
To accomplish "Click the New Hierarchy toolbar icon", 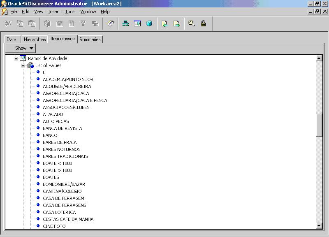I will coord(126,24).
